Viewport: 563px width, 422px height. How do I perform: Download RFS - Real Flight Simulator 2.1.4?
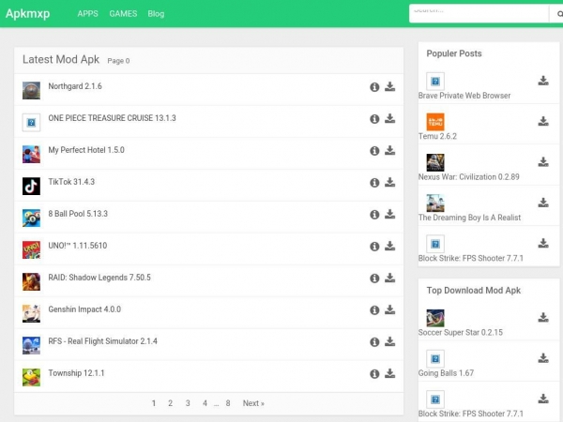390,342
